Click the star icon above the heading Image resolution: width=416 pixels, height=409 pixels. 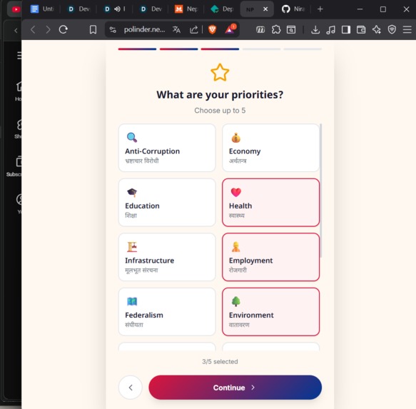220,72
